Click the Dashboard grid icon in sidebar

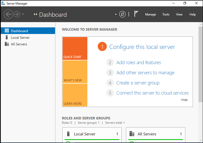(7, 31)
